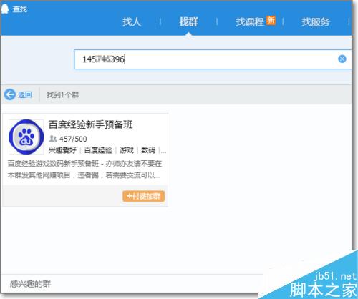
Task: Click the 数码 tag
Action: 148,150
